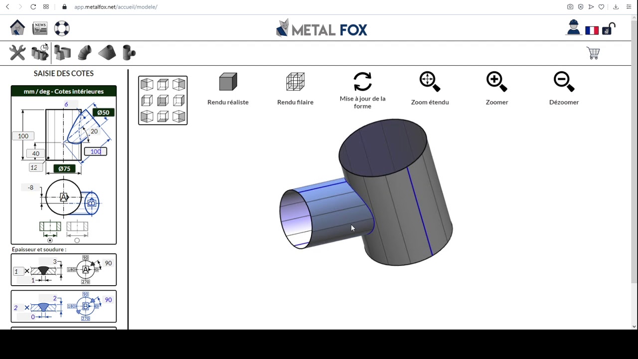The image size is (638, 359).
Task: Choose top-right cube view orientation
Action: click(x=179, y=84)
